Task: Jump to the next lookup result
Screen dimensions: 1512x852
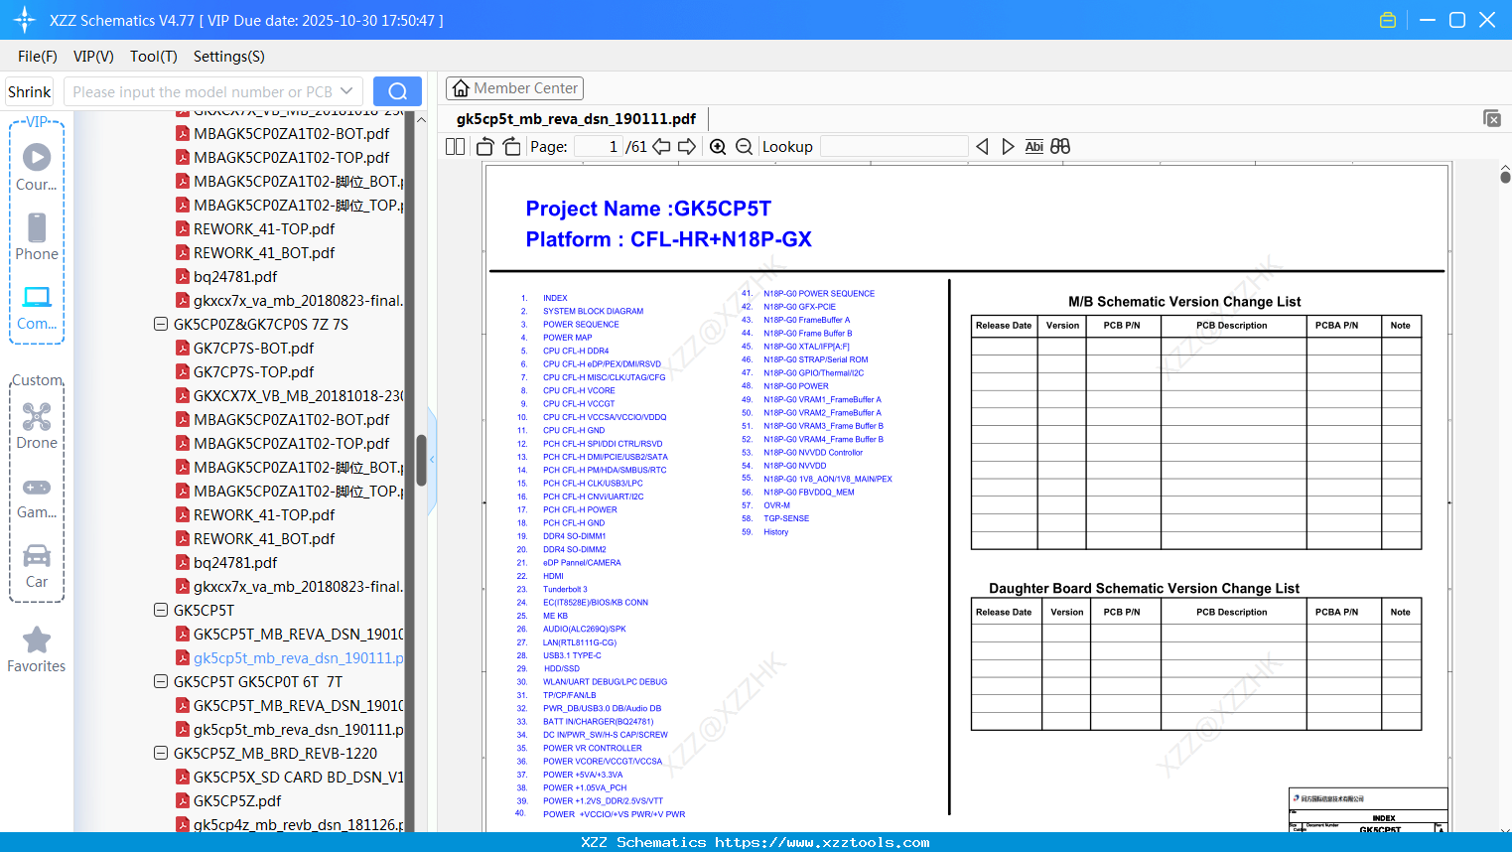Action: coord(1008,147)
